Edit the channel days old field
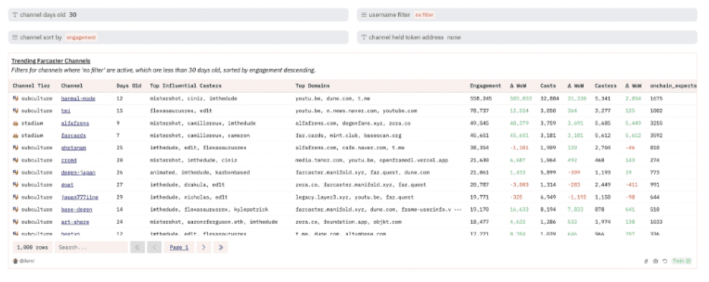 coord(178,15)
